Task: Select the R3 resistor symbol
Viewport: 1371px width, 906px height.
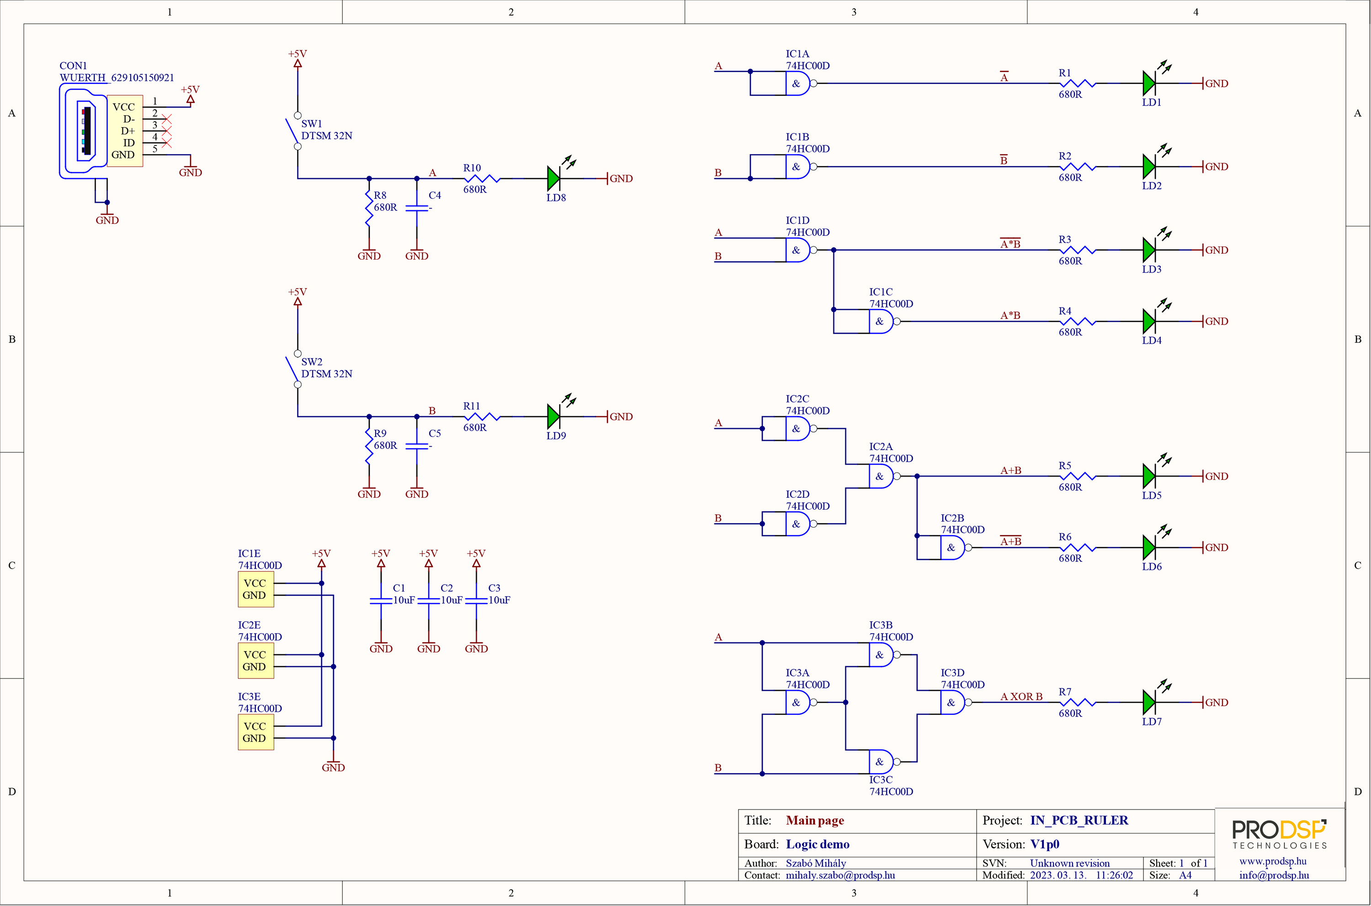Action: (1078, 250)
